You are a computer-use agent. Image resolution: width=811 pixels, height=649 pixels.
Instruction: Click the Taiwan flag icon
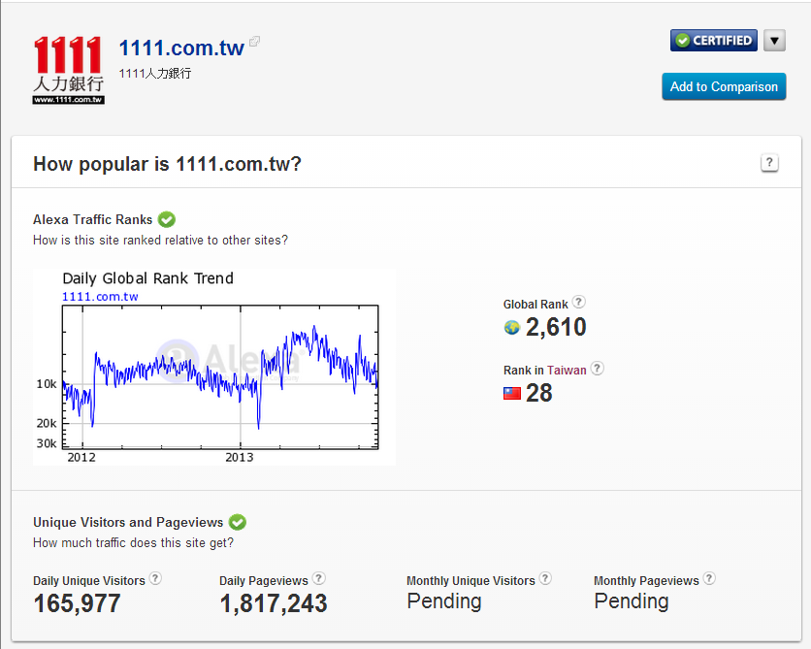click(512, 394)
